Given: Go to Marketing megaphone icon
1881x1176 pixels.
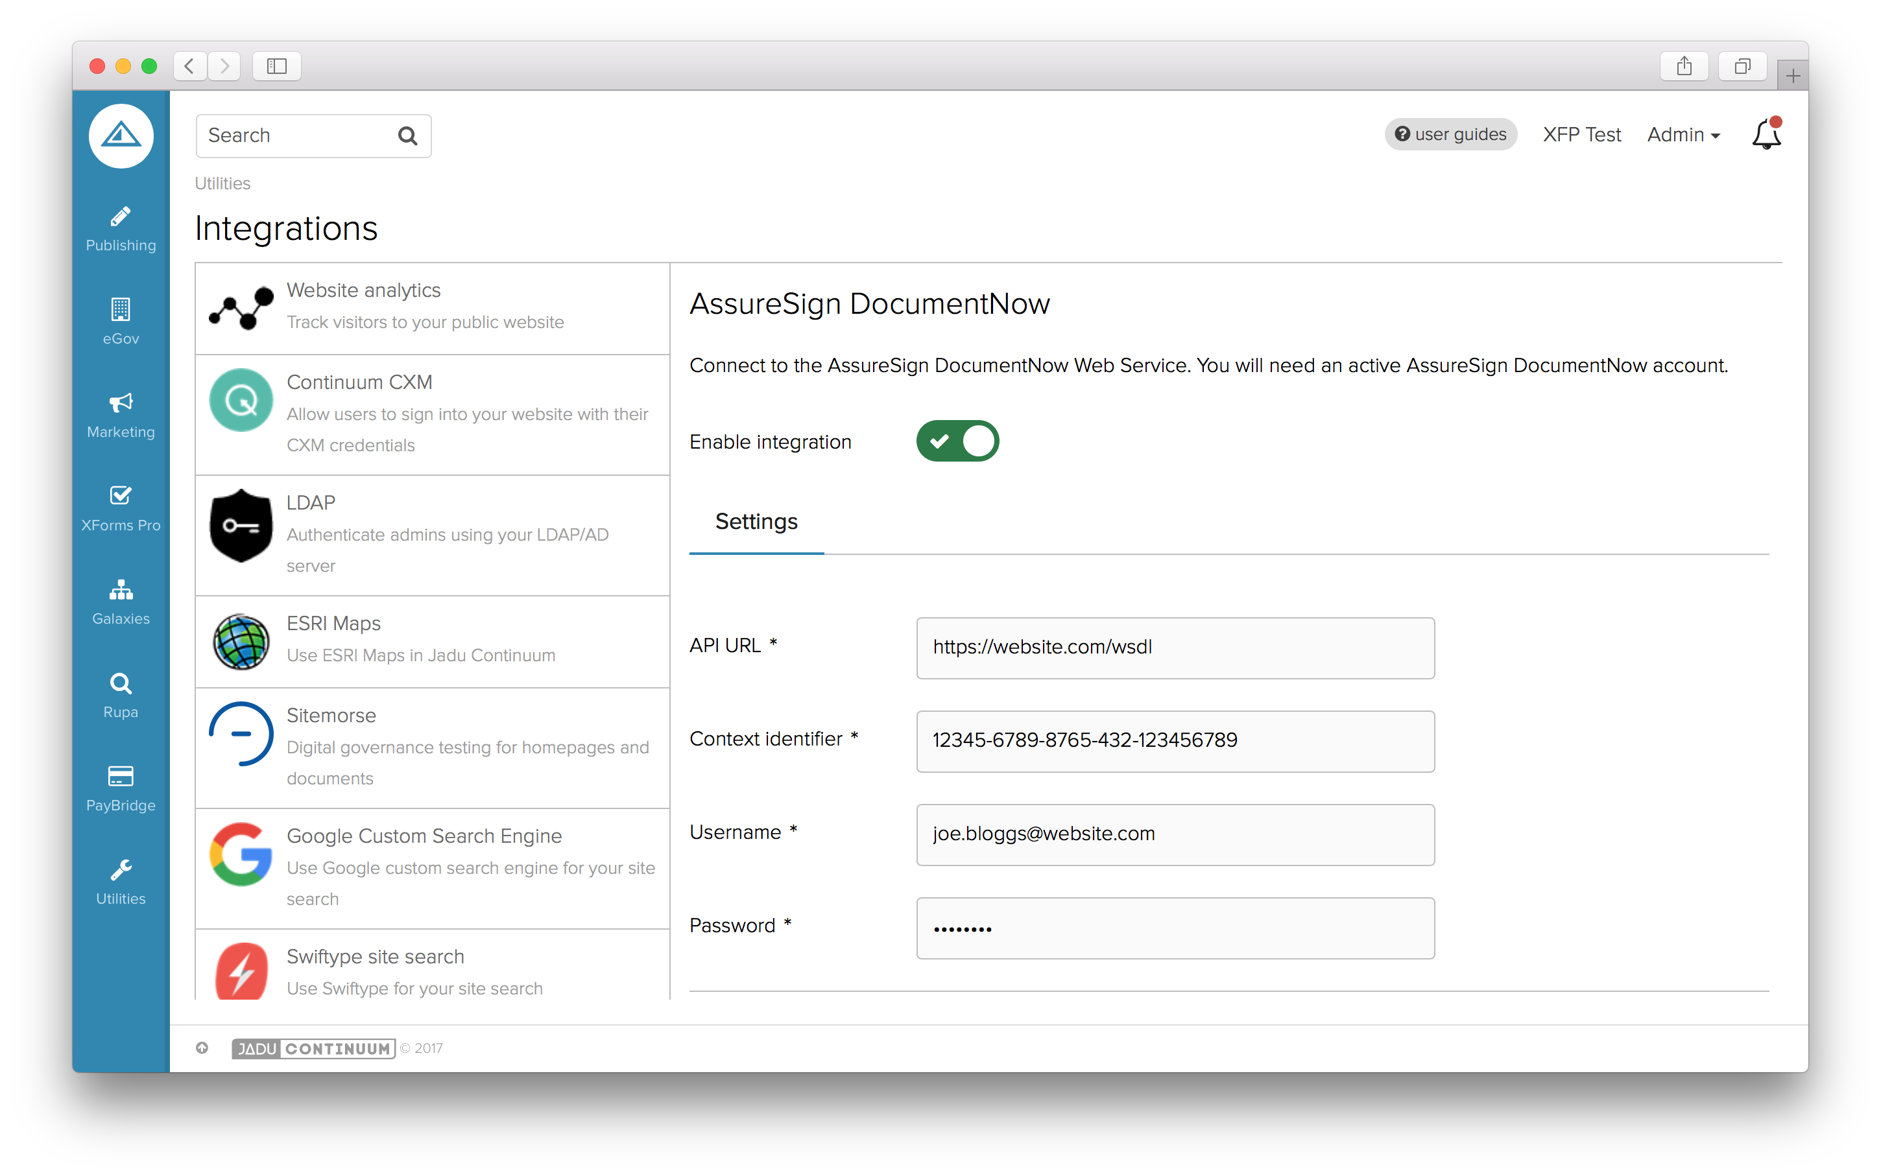Looking at the screenshot, I should click(121, 414).
